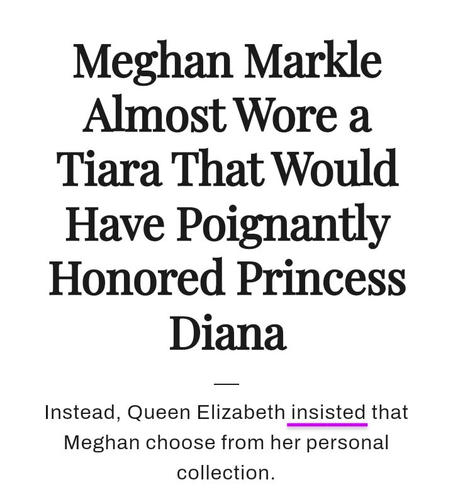Click "from her" in the subheading
453x504 pixels.
(x=260, y=443)
